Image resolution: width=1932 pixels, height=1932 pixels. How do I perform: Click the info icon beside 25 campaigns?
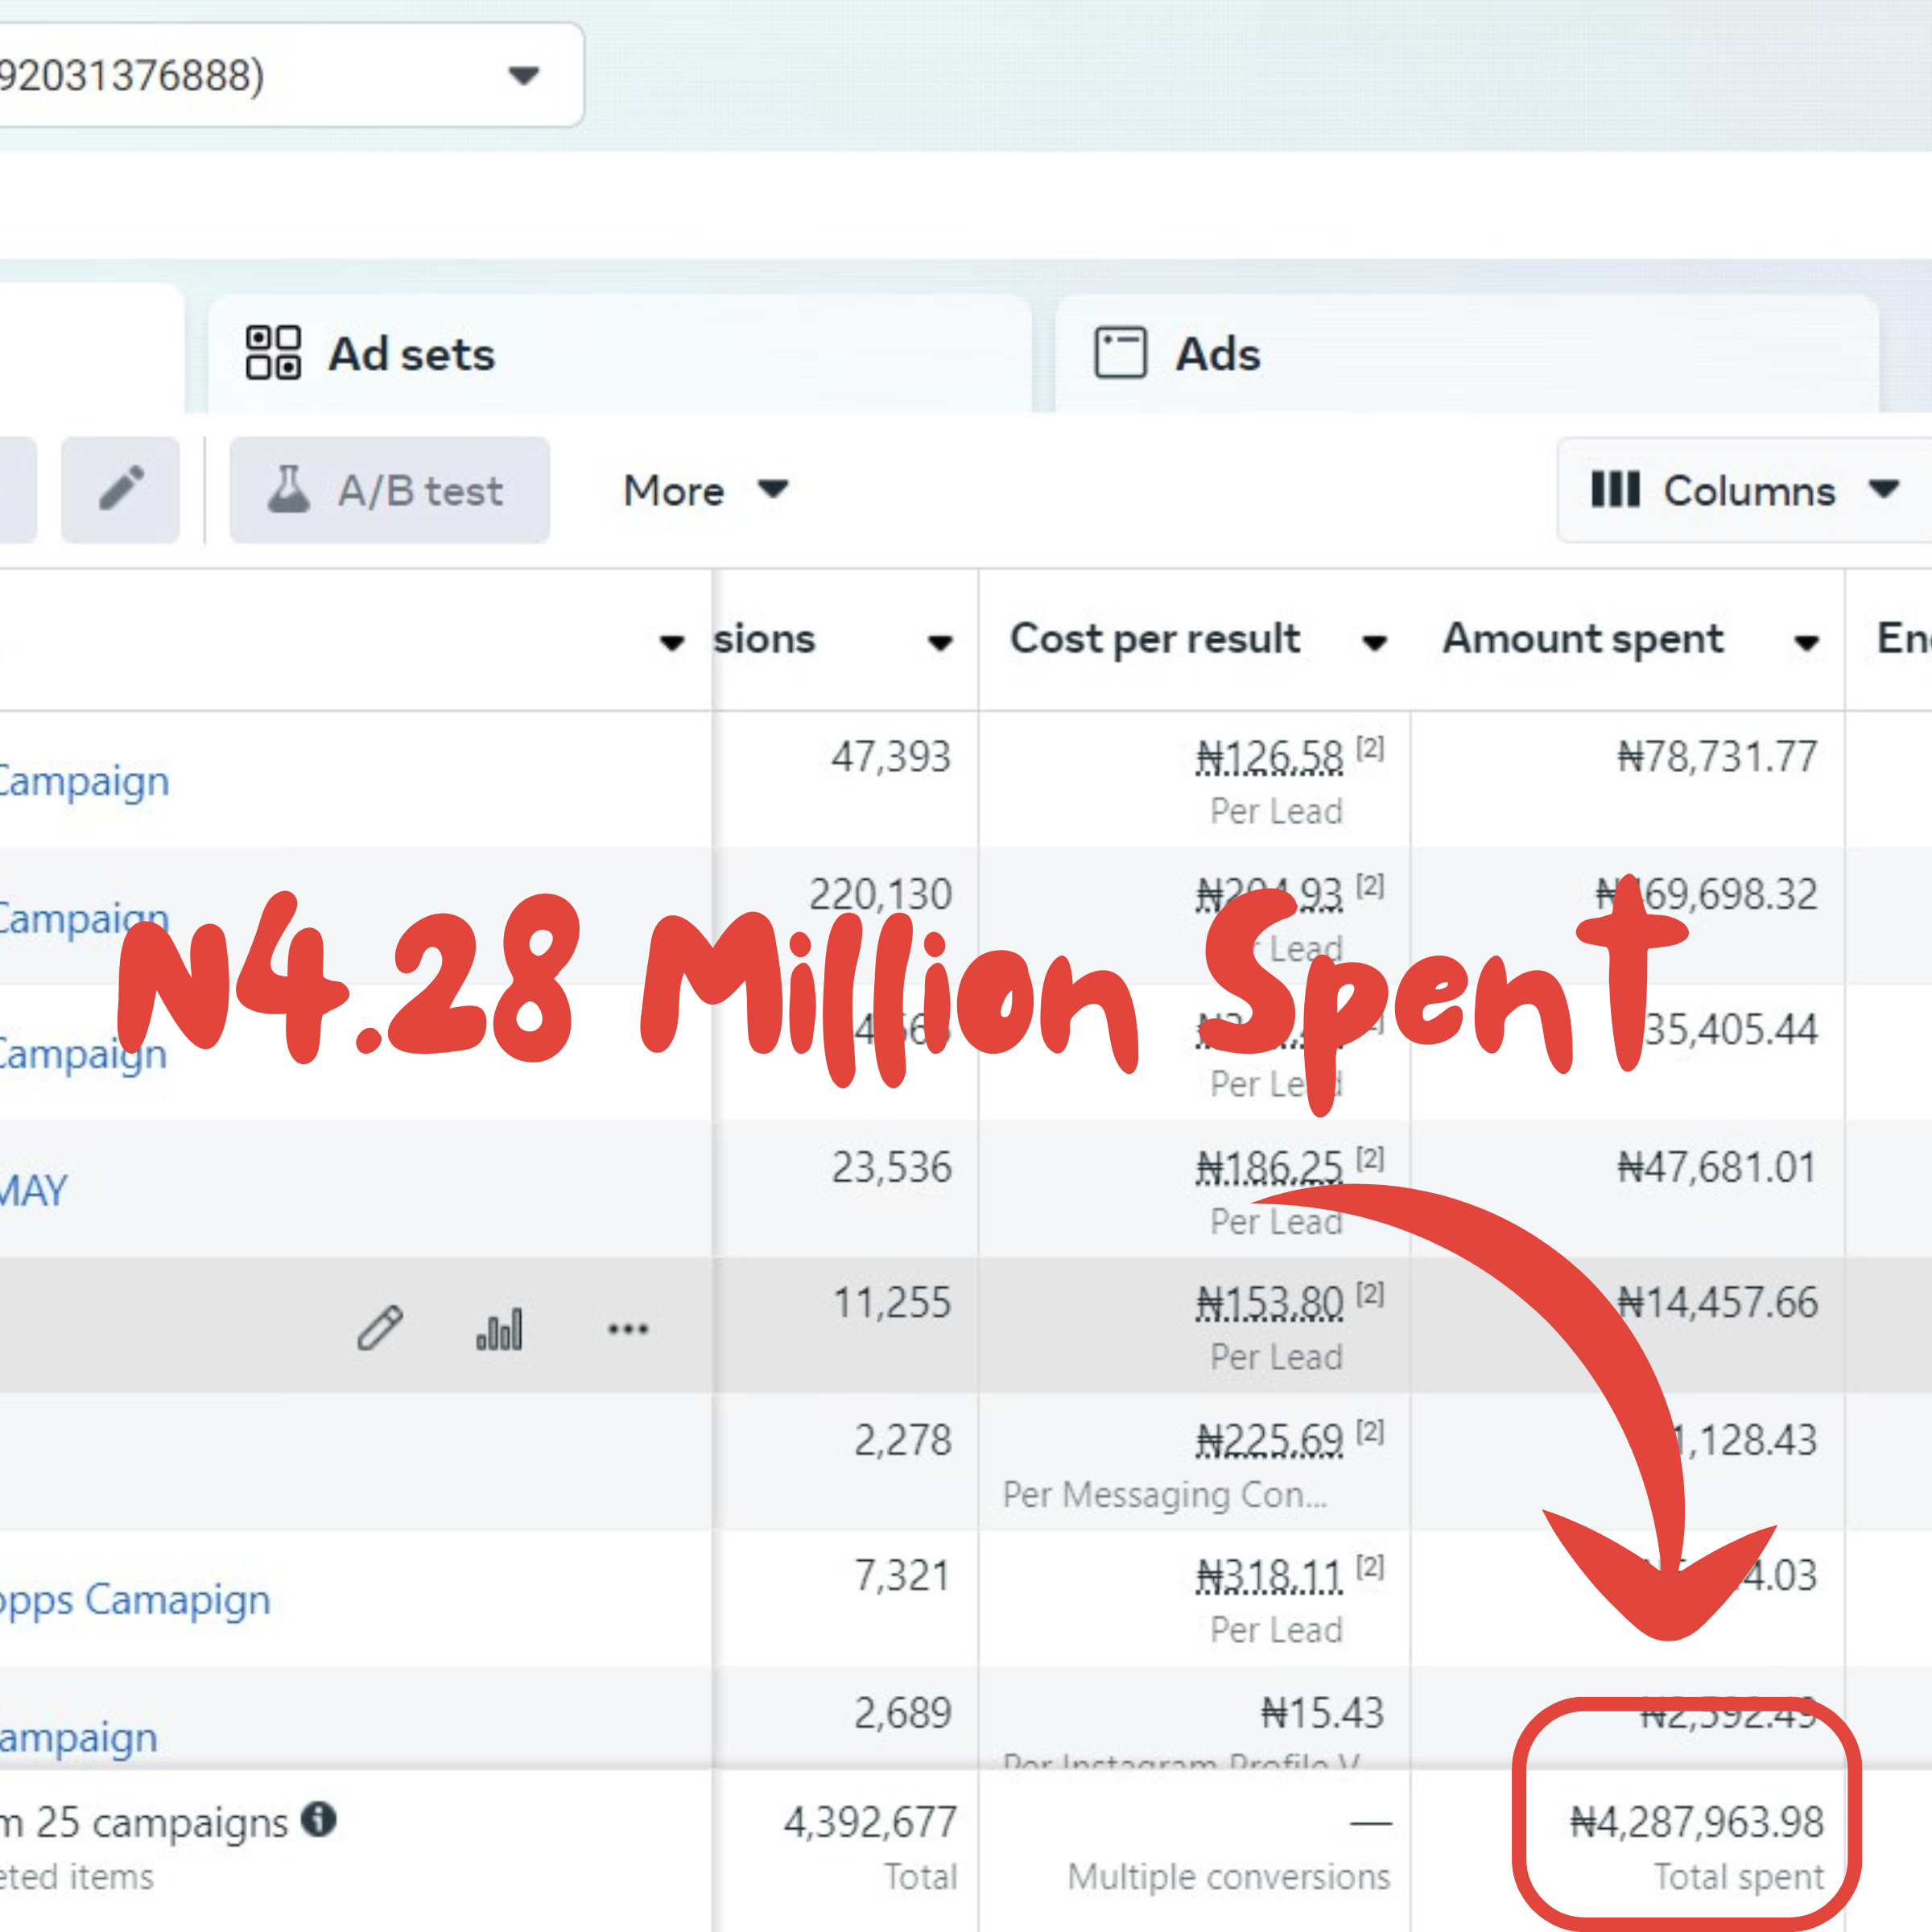(319, 1819)
